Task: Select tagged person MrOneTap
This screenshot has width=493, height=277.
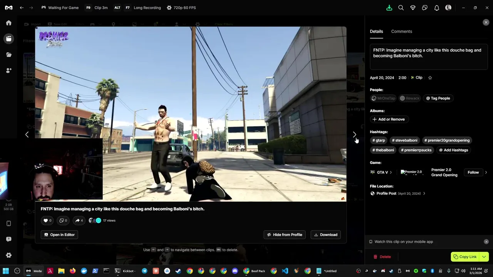Action: click(383, 98)
